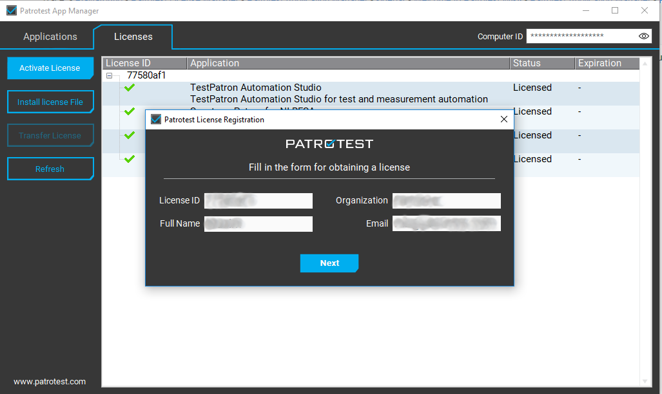The image size is (662, 394).
Task: Click the license list's scroll down arrow
Action: click(x=645, y=381)
